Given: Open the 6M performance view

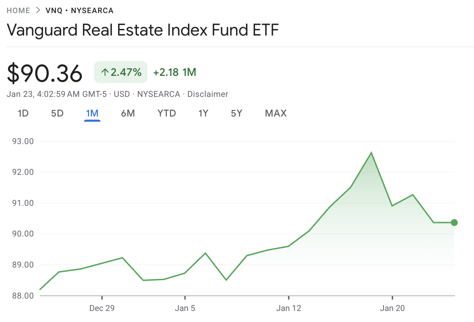Looking at the screenshot, I should coord(128,113).
